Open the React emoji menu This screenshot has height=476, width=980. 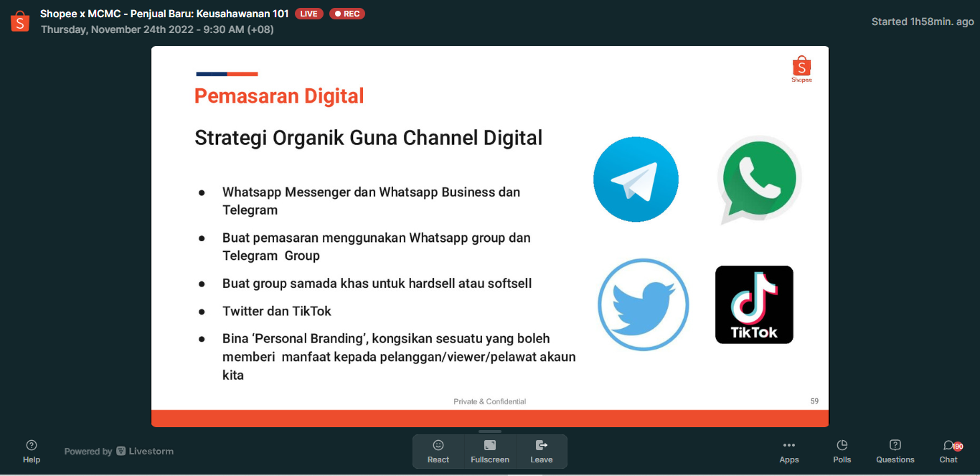pyautogui.click(x=438, y=452)
